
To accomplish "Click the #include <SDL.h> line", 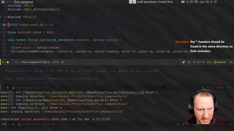I will (21, 6).
